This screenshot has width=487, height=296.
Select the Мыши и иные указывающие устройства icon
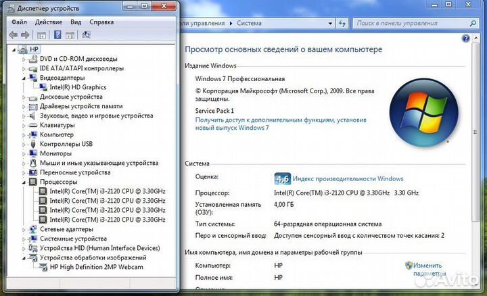[33, 163]
